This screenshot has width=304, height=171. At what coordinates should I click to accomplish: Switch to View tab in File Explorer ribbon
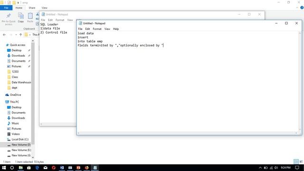click(44, 8)
